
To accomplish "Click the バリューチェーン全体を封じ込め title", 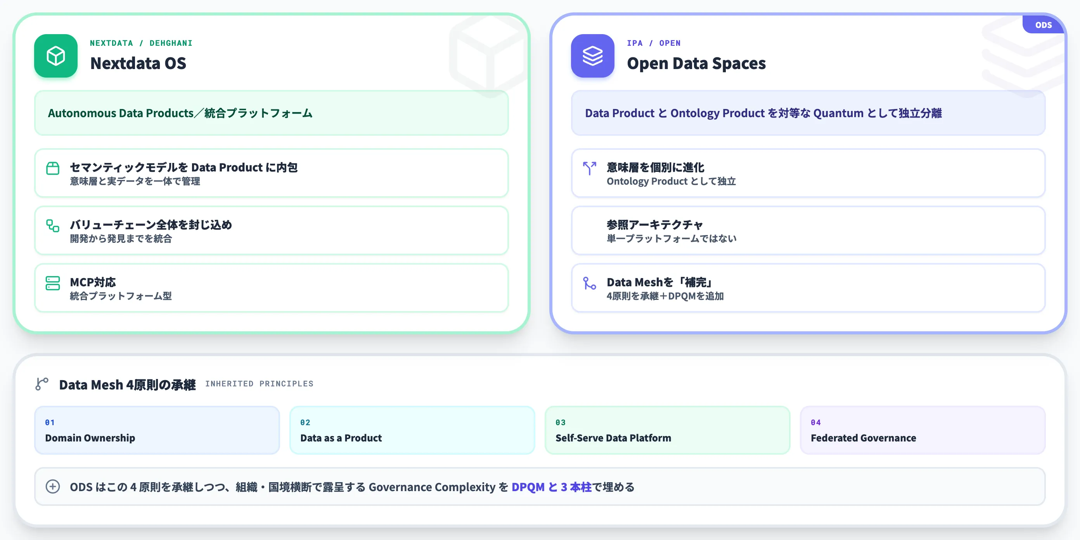I will (151, 225).
